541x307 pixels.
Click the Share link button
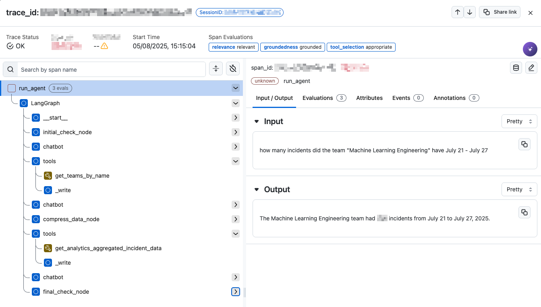click(500, 12)
